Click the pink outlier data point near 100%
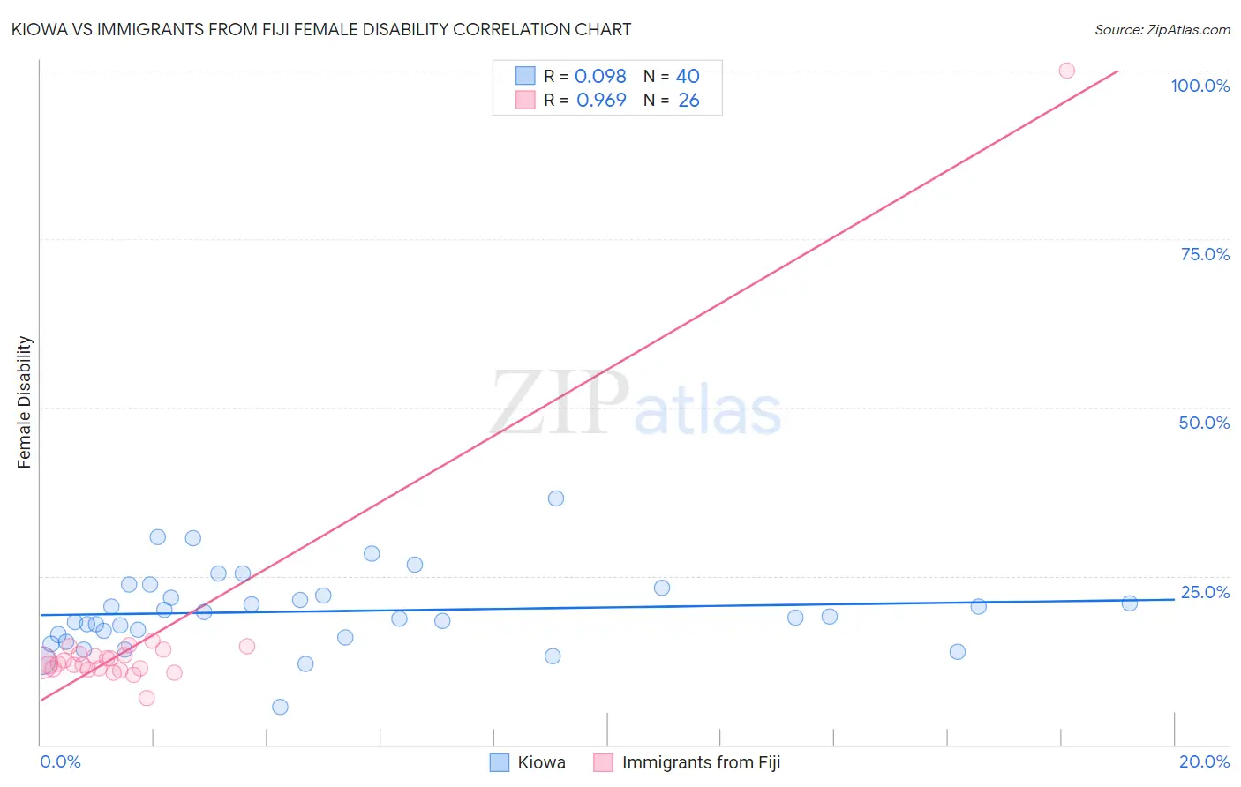 (1066, 71)
